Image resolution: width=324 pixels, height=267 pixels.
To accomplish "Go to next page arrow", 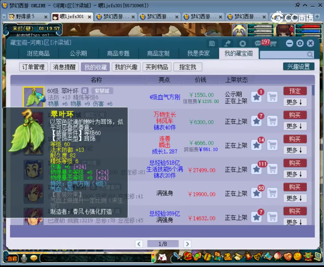I will coord(187,244).
